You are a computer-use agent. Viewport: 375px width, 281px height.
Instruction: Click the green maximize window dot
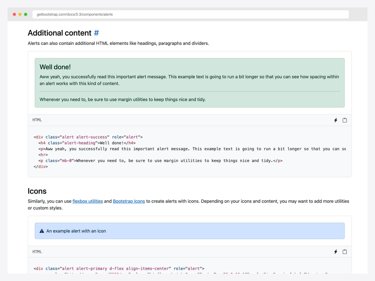[x=26, y=14]
